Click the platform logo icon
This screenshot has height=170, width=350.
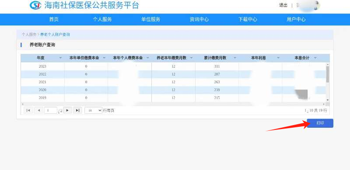35,5
